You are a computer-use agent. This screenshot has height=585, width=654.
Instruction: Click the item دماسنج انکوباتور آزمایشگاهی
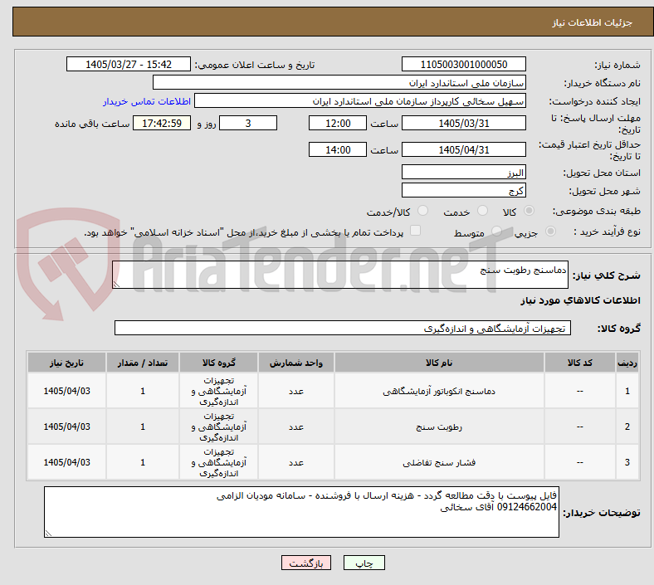(x=439, y=391)
